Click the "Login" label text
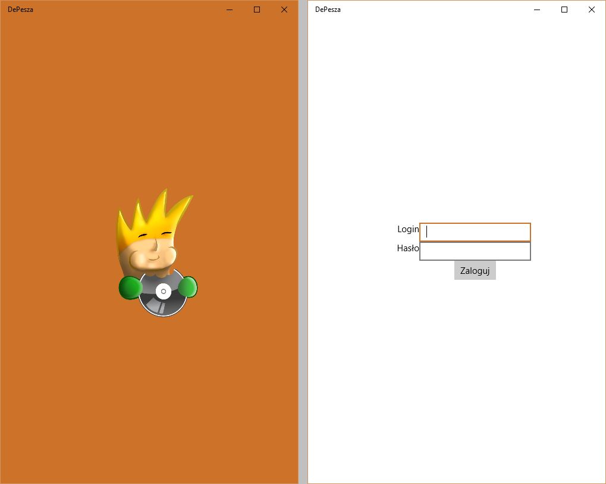Screen dimensions: 606x484 [x=408, y=229]
